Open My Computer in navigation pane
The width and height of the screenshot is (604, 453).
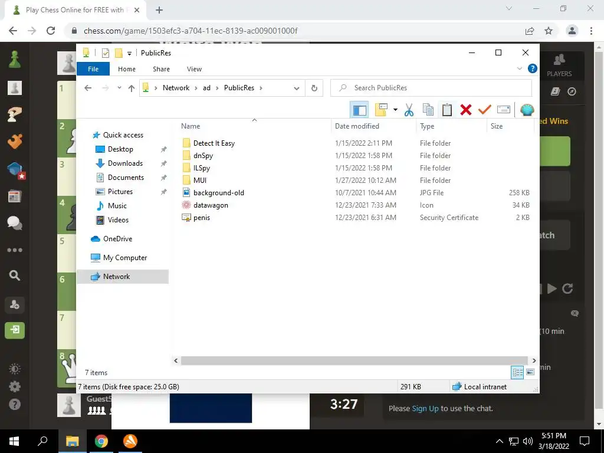click(x=125, y=258)
